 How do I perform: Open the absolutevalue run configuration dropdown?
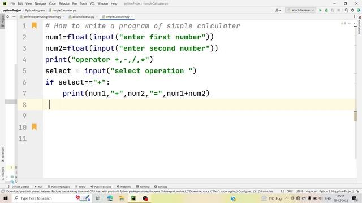[300, 10]
